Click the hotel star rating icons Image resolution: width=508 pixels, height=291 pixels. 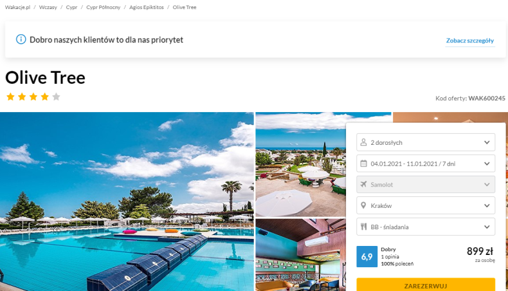tap(33, 97)
